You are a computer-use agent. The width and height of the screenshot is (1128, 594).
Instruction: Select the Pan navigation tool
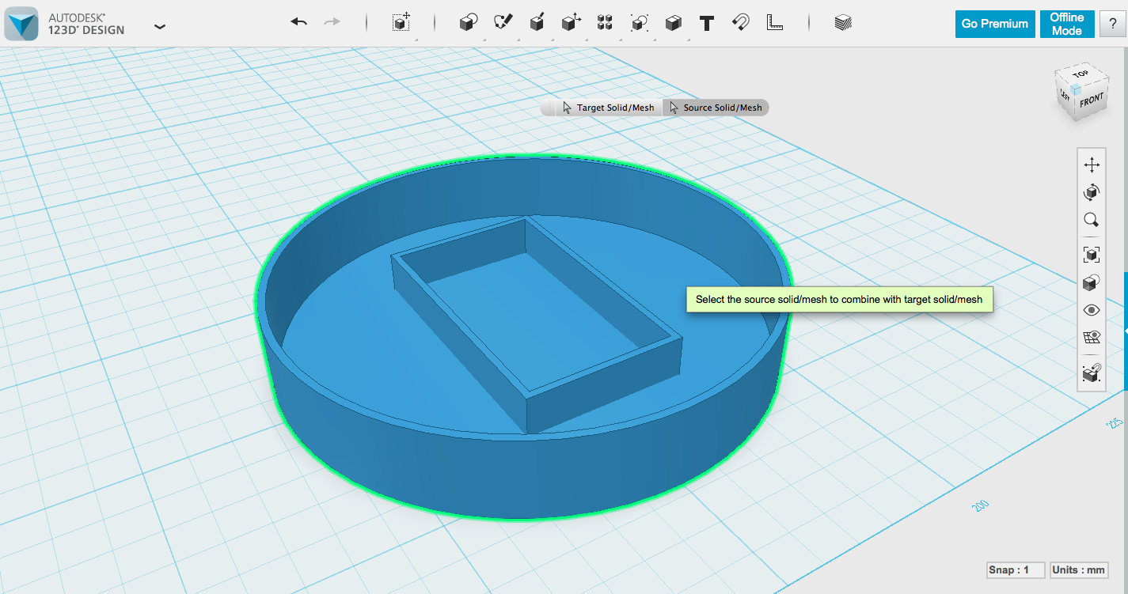pos(1092,165)
